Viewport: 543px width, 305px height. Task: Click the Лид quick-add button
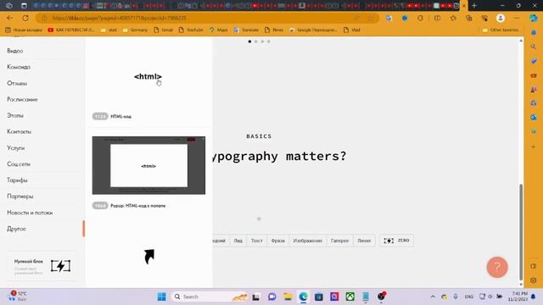(238, 241)
